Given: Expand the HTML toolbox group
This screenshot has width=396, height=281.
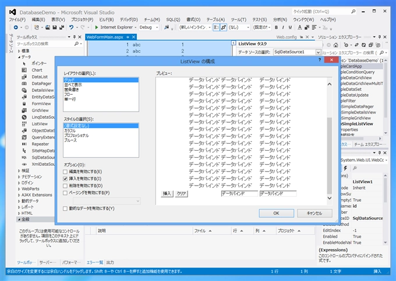Looking at the screenshot, I should click(x=19, y=214).
